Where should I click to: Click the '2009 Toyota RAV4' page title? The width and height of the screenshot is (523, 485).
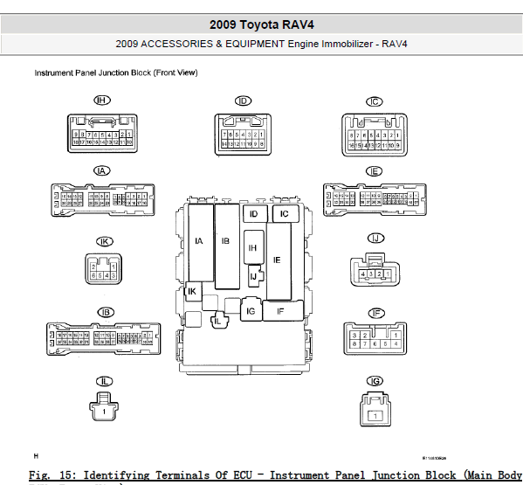click(262, 24)
